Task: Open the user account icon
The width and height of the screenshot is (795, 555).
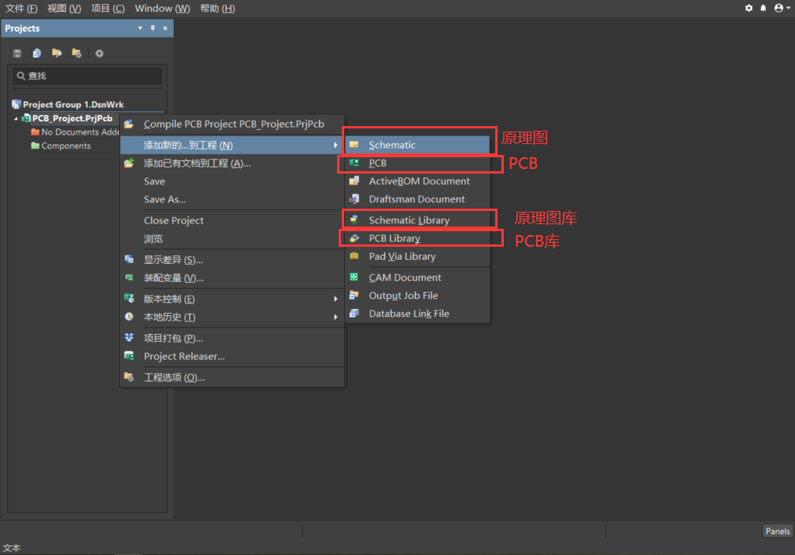Action: 779,8
